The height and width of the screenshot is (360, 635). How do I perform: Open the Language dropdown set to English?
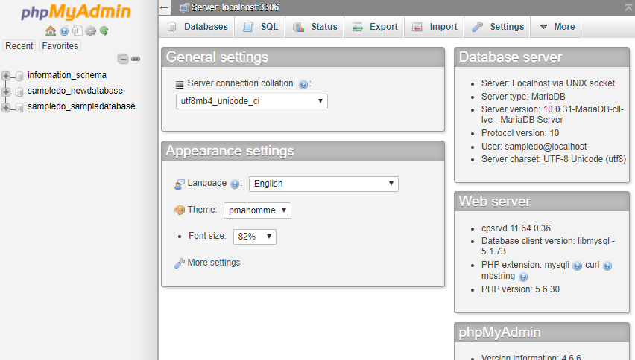[x=323, y=184]
